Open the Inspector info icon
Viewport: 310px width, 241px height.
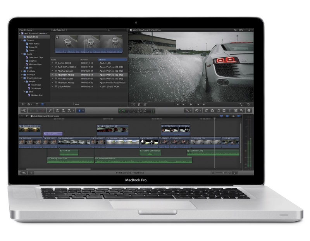coord(249,110)
